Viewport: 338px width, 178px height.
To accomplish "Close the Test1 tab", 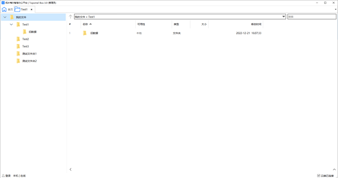I will click(31, 9).
